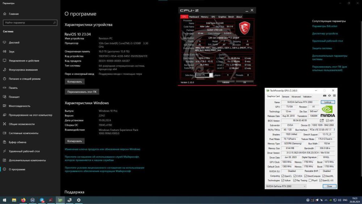362x204 pixels.
Task: Open Дополнительные компоненты in sidebar
Action: tap(27, 160)
